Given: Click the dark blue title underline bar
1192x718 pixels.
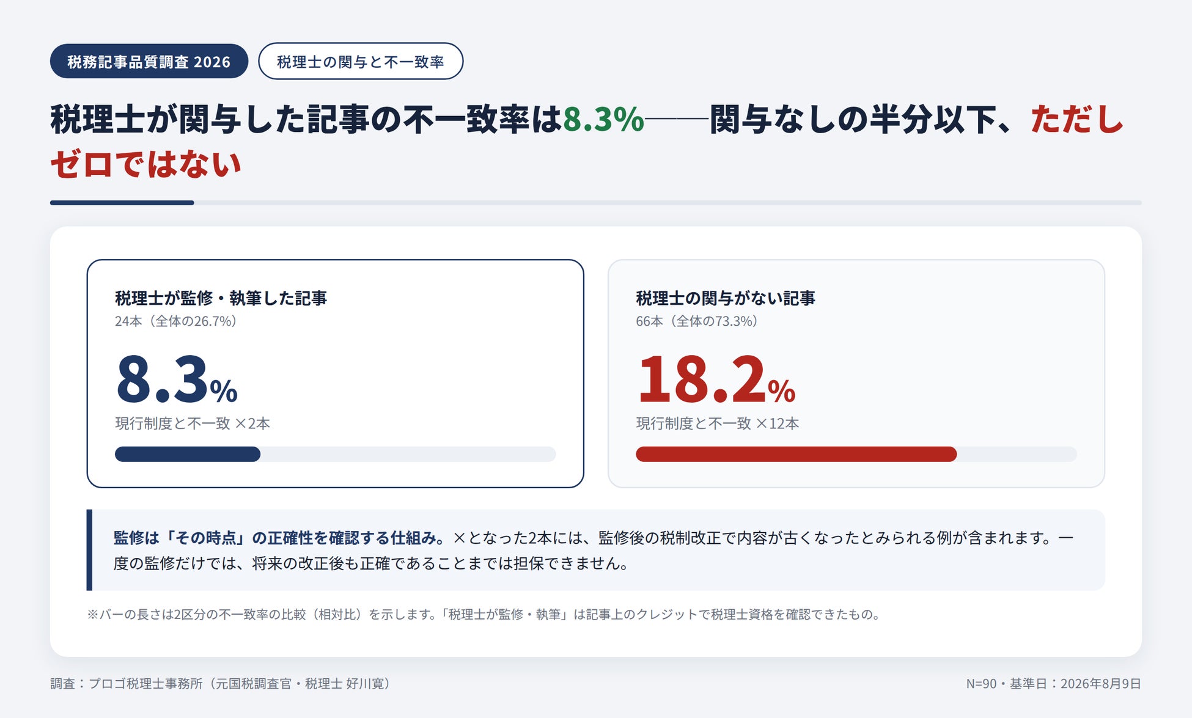Looking at the screenshot, I should [x=122, y=203].
